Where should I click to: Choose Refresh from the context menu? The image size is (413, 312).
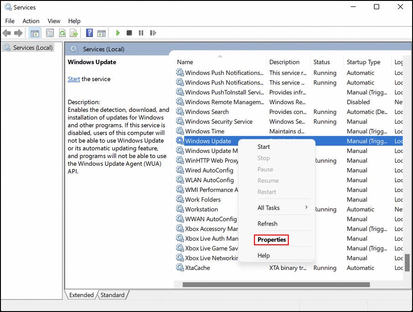267,223
